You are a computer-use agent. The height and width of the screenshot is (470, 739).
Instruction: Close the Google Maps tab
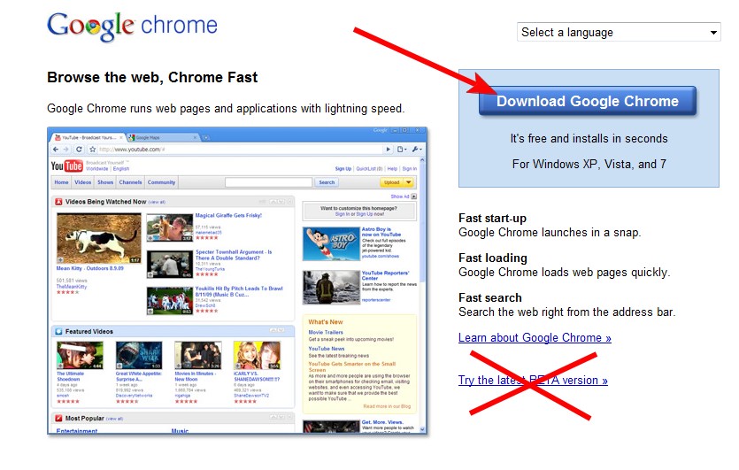[x=195, y=138]
